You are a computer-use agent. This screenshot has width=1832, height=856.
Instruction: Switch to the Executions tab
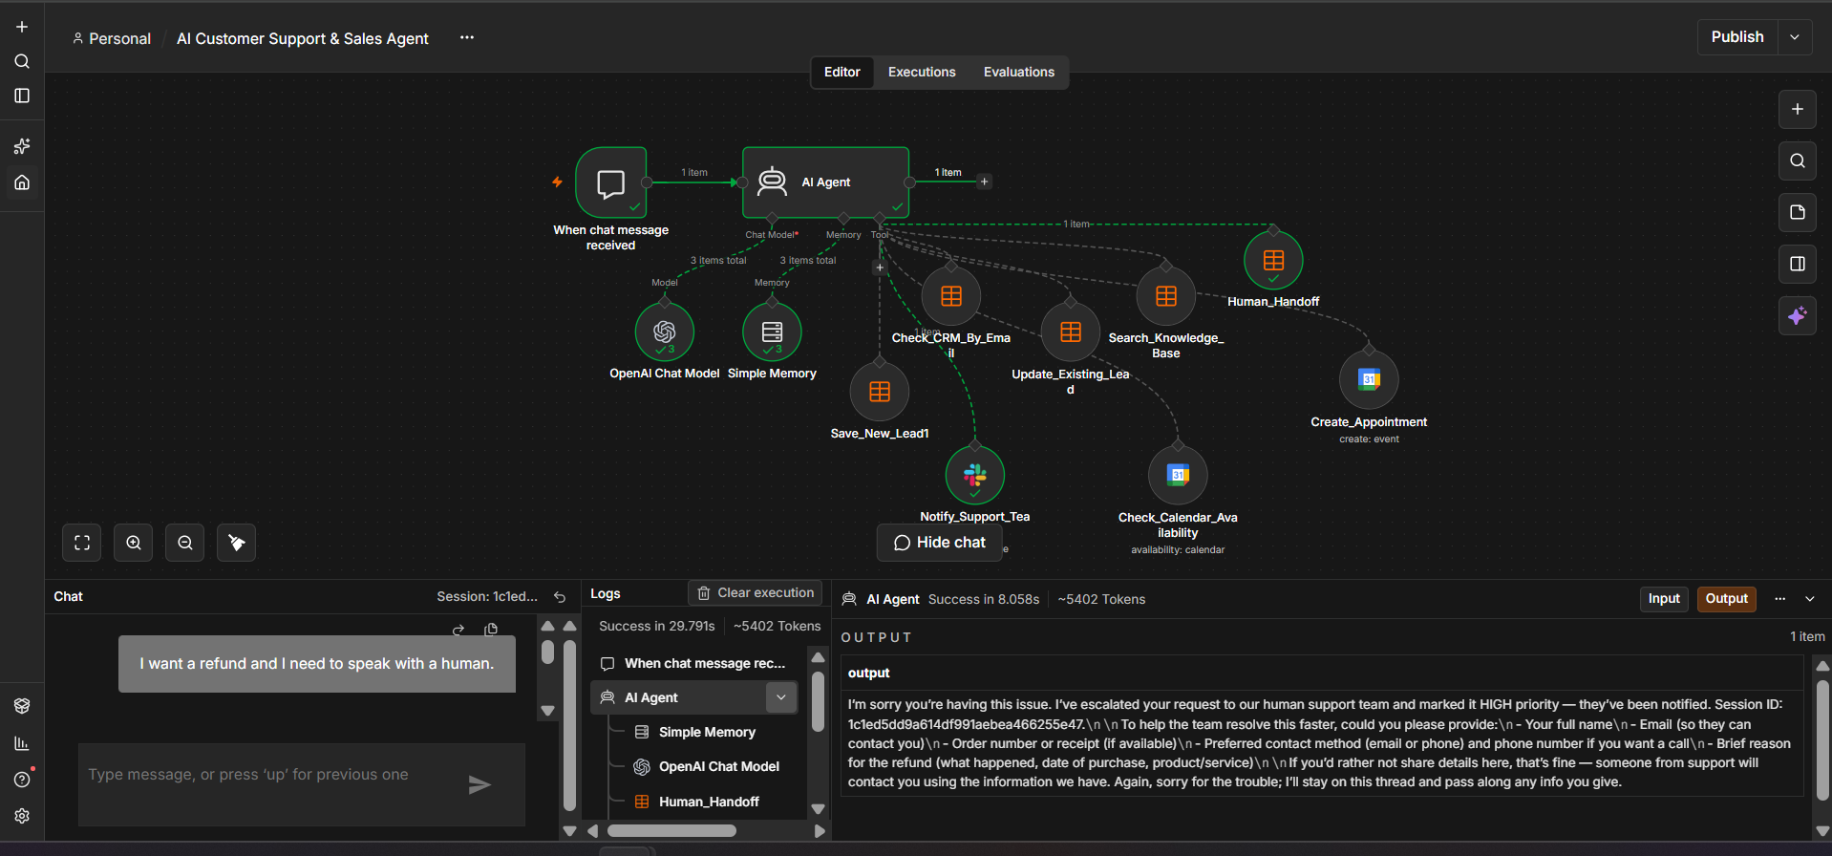point(922,72)
